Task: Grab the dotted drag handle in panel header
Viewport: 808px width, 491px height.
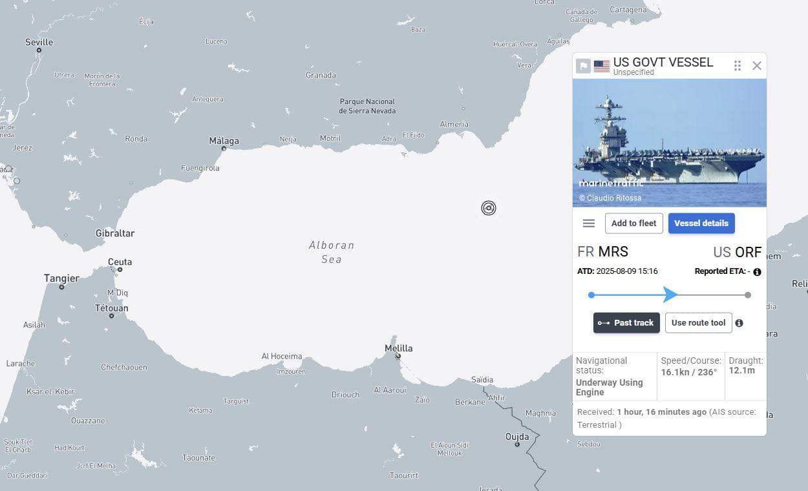Action: click(x=737, y=65)
